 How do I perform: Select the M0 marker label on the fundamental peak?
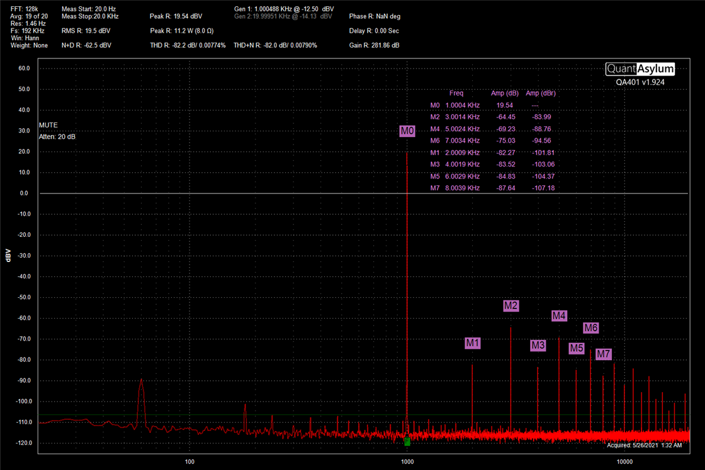click(x=407, y=131)
